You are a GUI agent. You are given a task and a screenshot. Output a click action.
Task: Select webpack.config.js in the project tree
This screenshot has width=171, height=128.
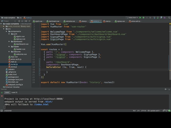point(14,85)
